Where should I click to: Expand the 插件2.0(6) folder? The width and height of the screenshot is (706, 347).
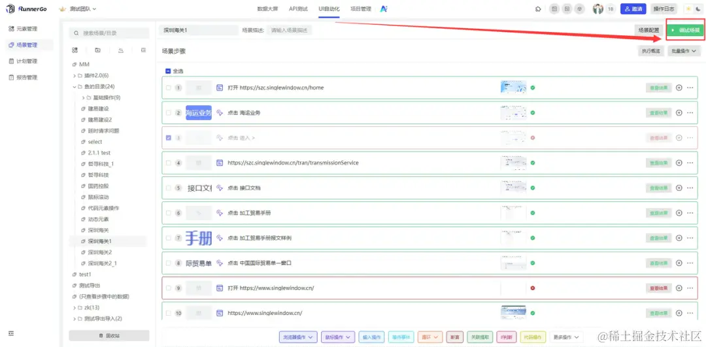[x=75, y=76]
